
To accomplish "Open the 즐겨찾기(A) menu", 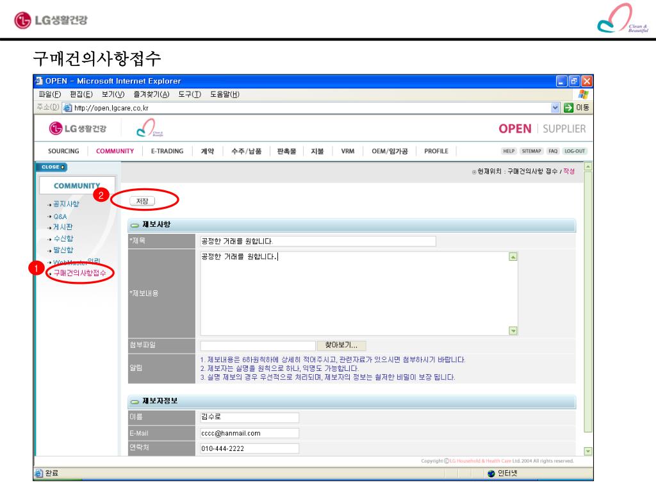I will tap(151, 94).
